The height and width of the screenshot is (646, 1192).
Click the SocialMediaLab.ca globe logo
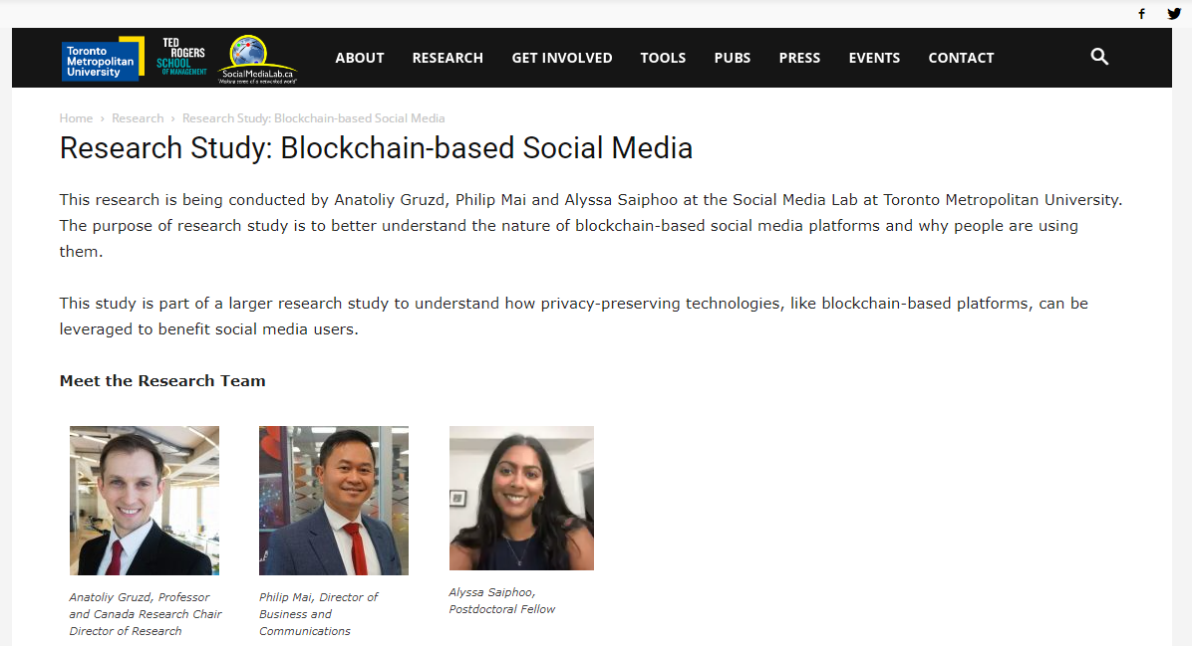[x=258, y=59]
